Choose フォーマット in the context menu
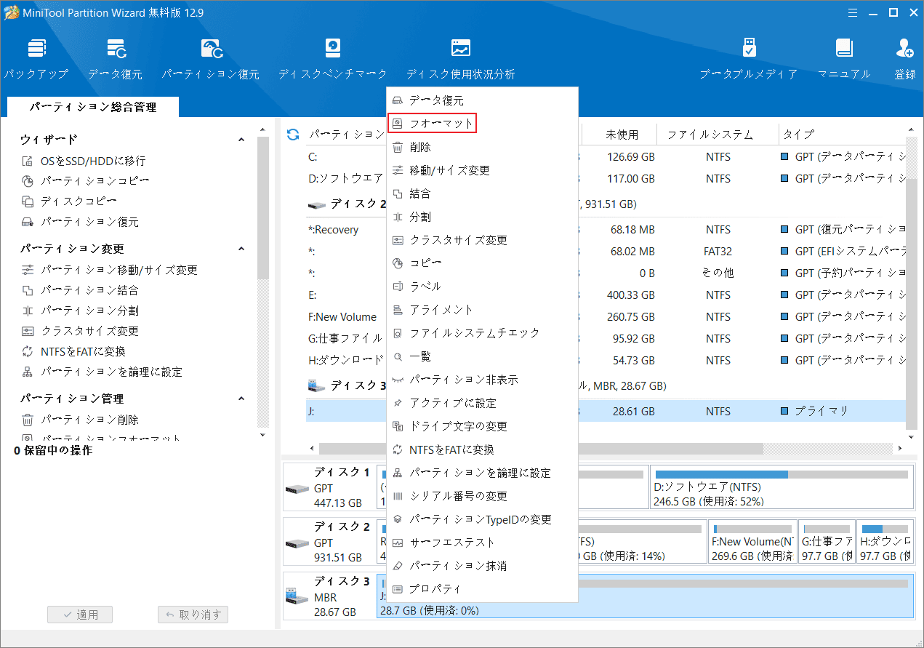This screenshot has height=648, width=924. [482, 124]
